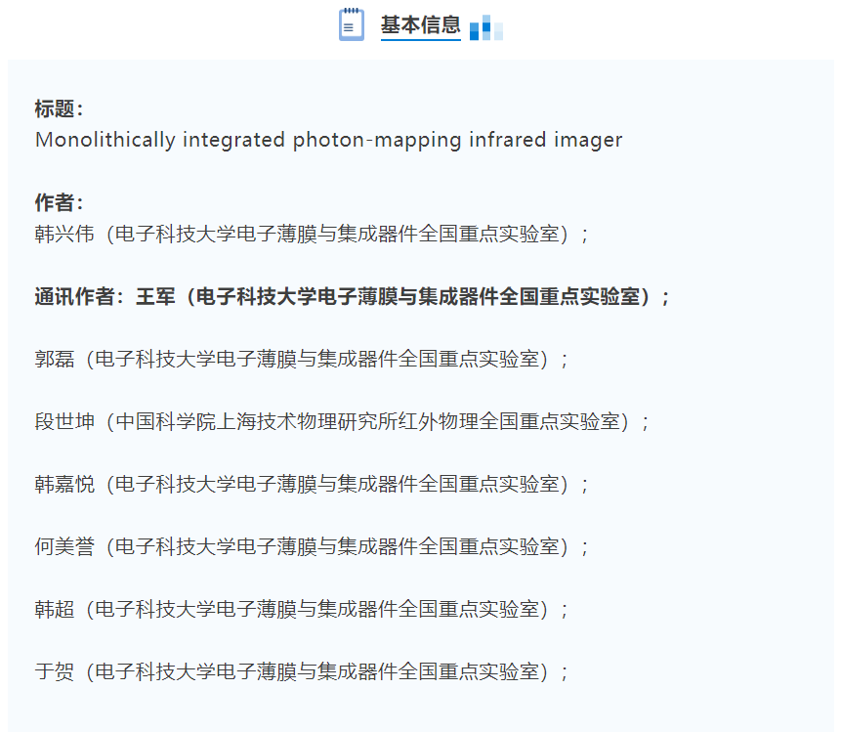Click the 标题 label
The height and width of the screenshot is (732, 841).
[x=59, y=108]
